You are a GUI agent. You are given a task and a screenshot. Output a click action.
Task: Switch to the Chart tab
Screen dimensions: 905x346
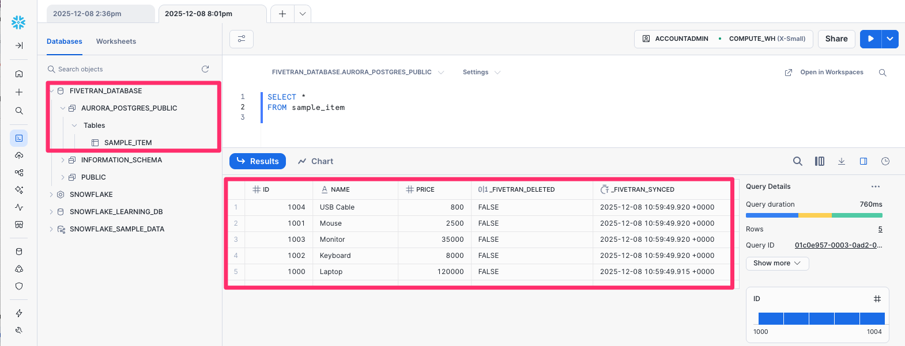316,161
